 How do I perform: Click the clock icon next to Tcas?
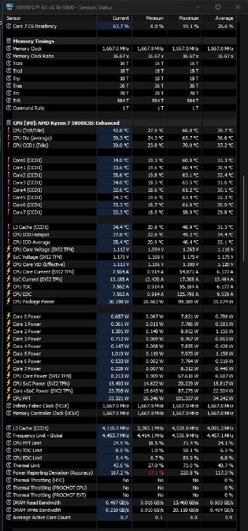pyautogui.click(x=9, y=63)
